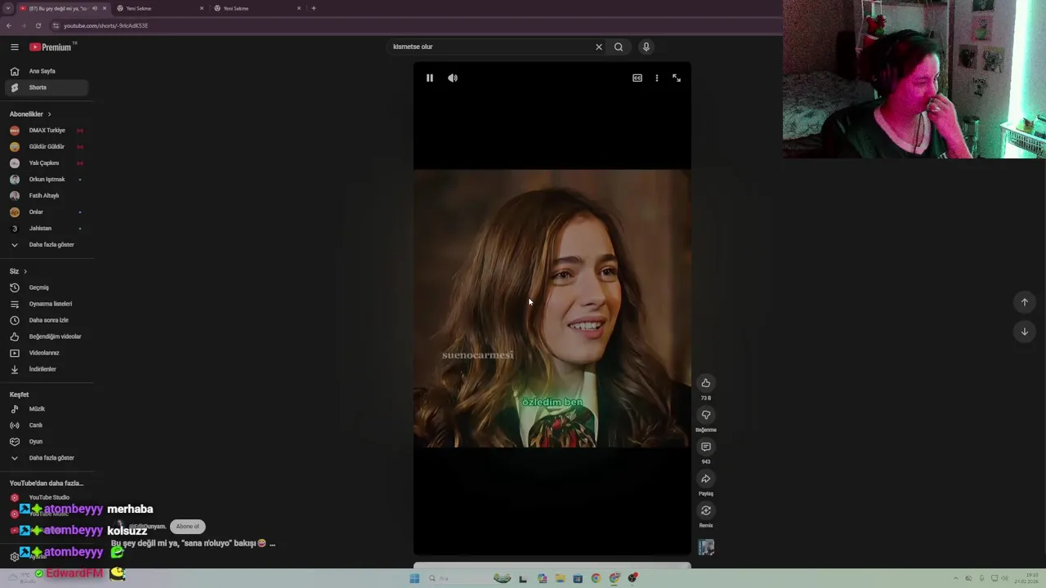Open taskbar clock and date
Screen dimensions: 1046x588
pyautogui.click(x=1026, y=578)
